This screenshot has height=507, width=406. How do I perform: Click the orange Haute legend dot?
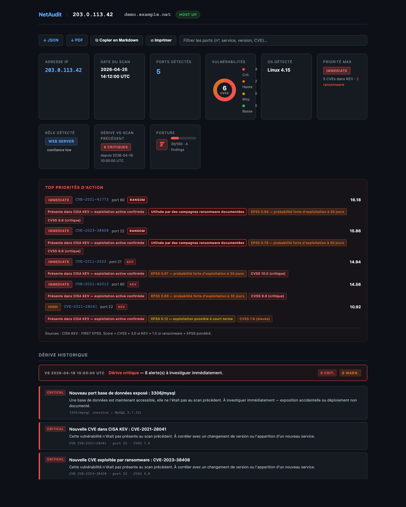point(244,81)
